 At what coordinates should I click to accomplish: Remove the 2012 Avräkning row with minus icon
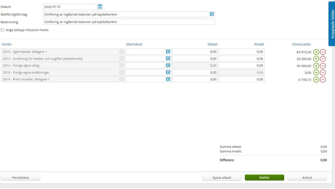323,59
